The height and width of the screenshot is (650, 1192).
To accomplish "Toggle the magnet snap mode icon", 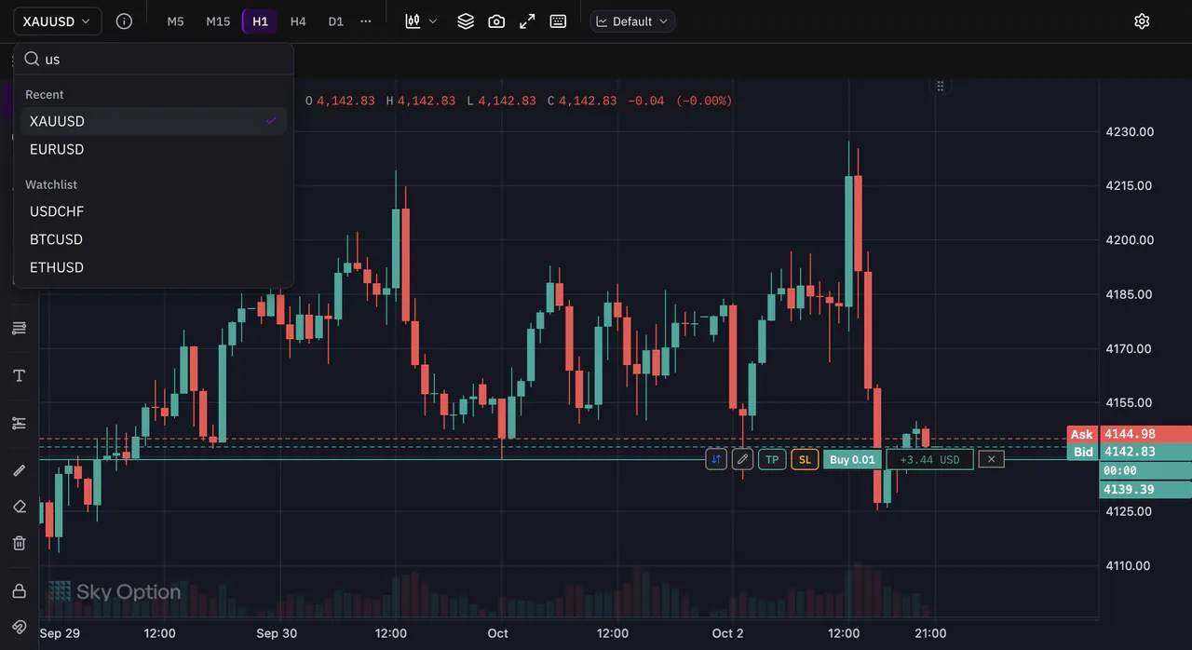I will tap(19, 627).
